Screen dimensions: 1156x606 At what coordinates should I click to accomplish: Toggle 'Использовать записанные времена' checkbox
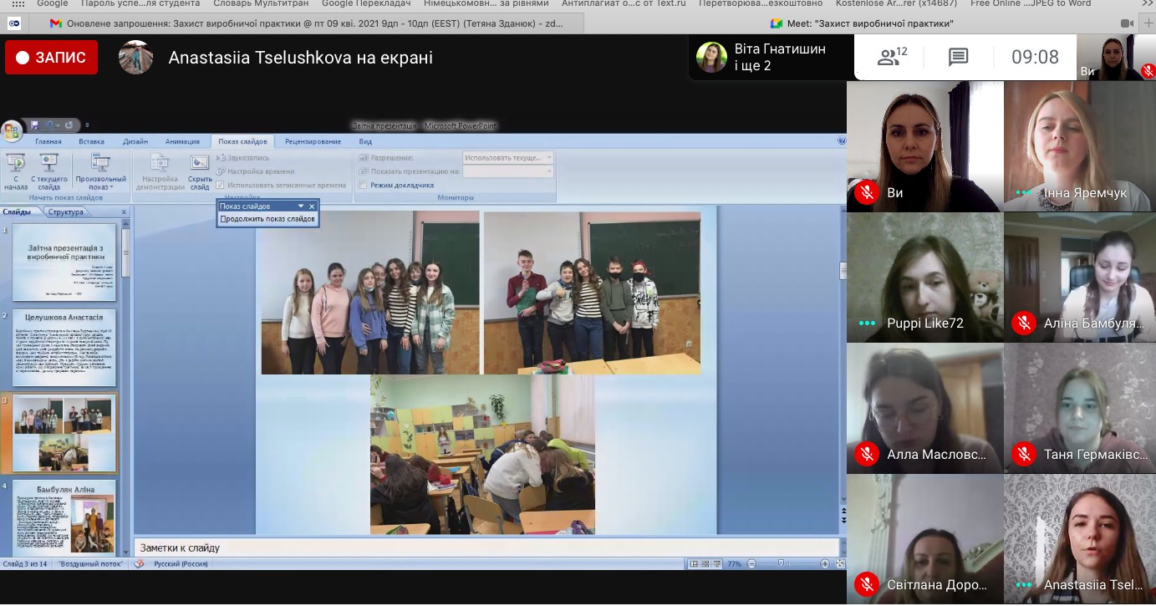[x=221, y=185]
